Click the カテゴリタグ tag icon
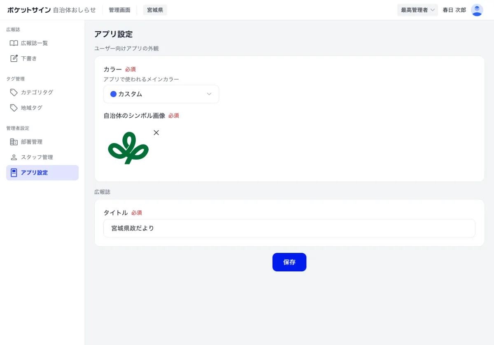 click(14, 92)
